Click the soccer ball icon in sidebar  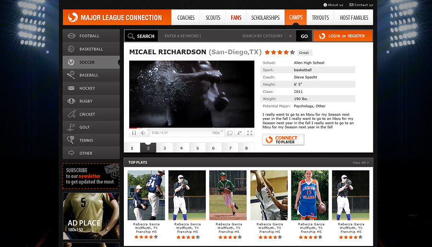tap(71, 62)
